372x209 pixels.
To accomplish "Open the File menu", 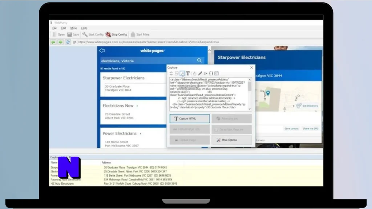I will coord(54,28).
